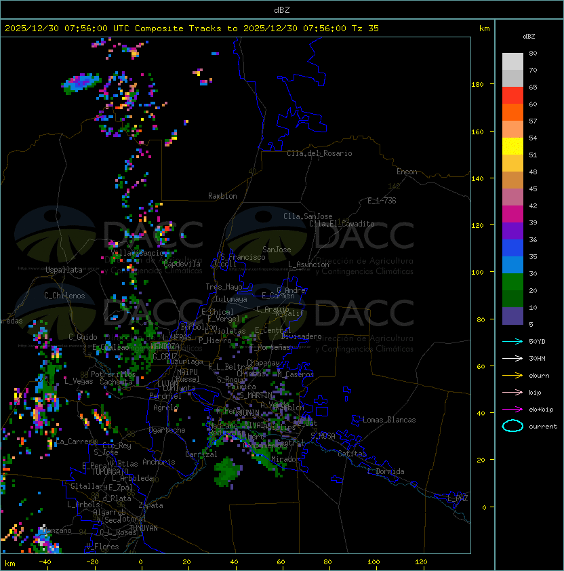
Task: Click the 'Uspallata' map label
Action: pyautogui.click(x=64, y=270)
